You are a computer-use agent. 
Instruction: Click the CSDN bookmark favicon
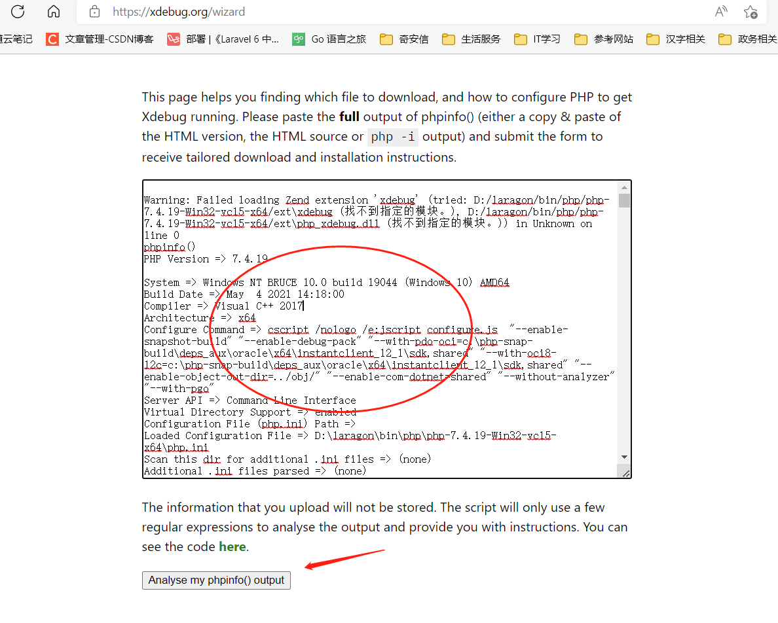52,39
